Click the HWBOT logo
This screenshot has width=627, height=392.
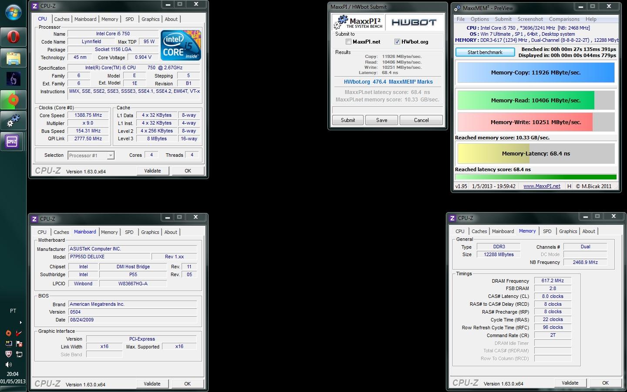point(414,22)
